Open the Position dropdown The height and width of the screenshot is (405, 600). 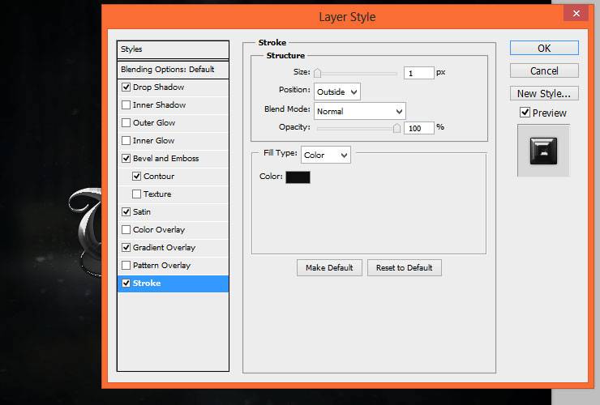point(337,92)
